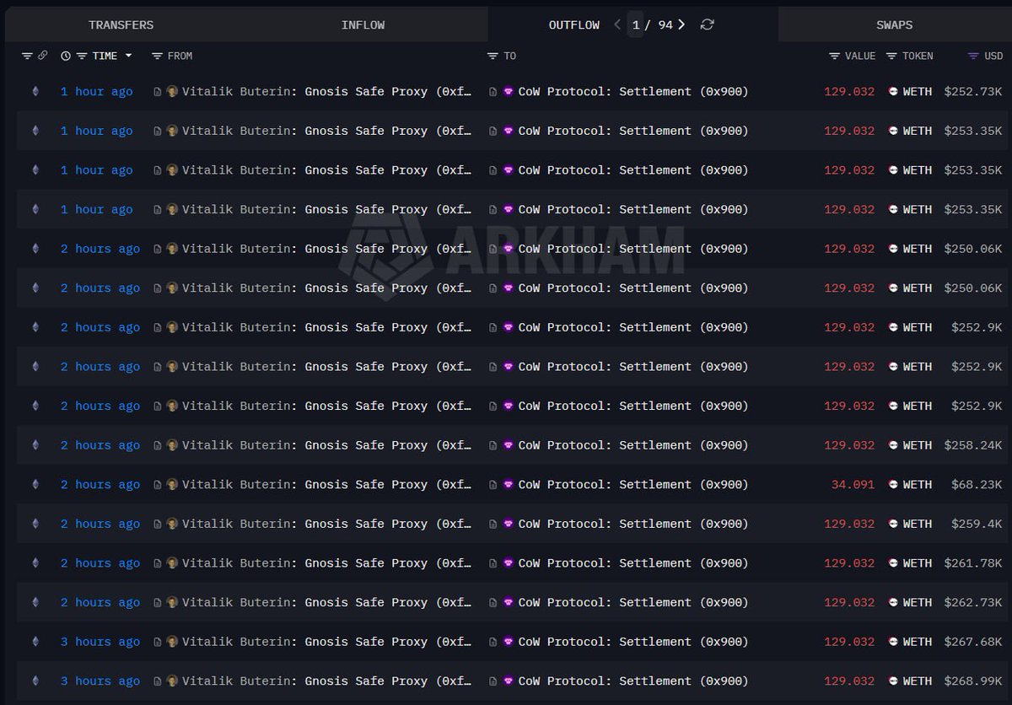This screenshot has width=1012, height=705.
Task: Click the clock icon beside TIME
Action: [66, 56]
